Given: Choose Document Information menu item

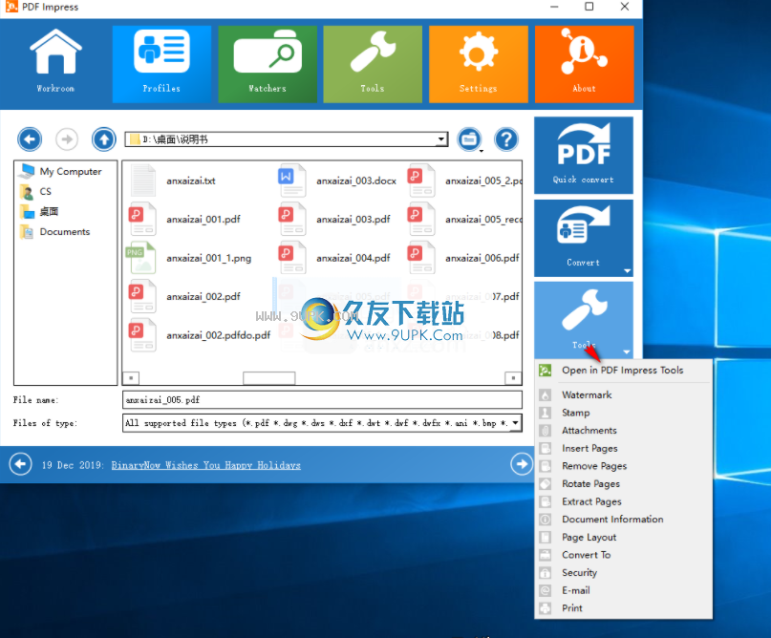Looking at the screenshot, I should click(x=623, y=519).
